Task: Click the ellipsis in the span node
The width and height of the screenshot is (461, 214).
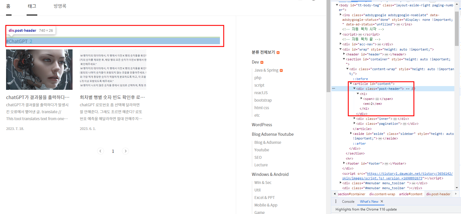Action: [x=377, y=99]
